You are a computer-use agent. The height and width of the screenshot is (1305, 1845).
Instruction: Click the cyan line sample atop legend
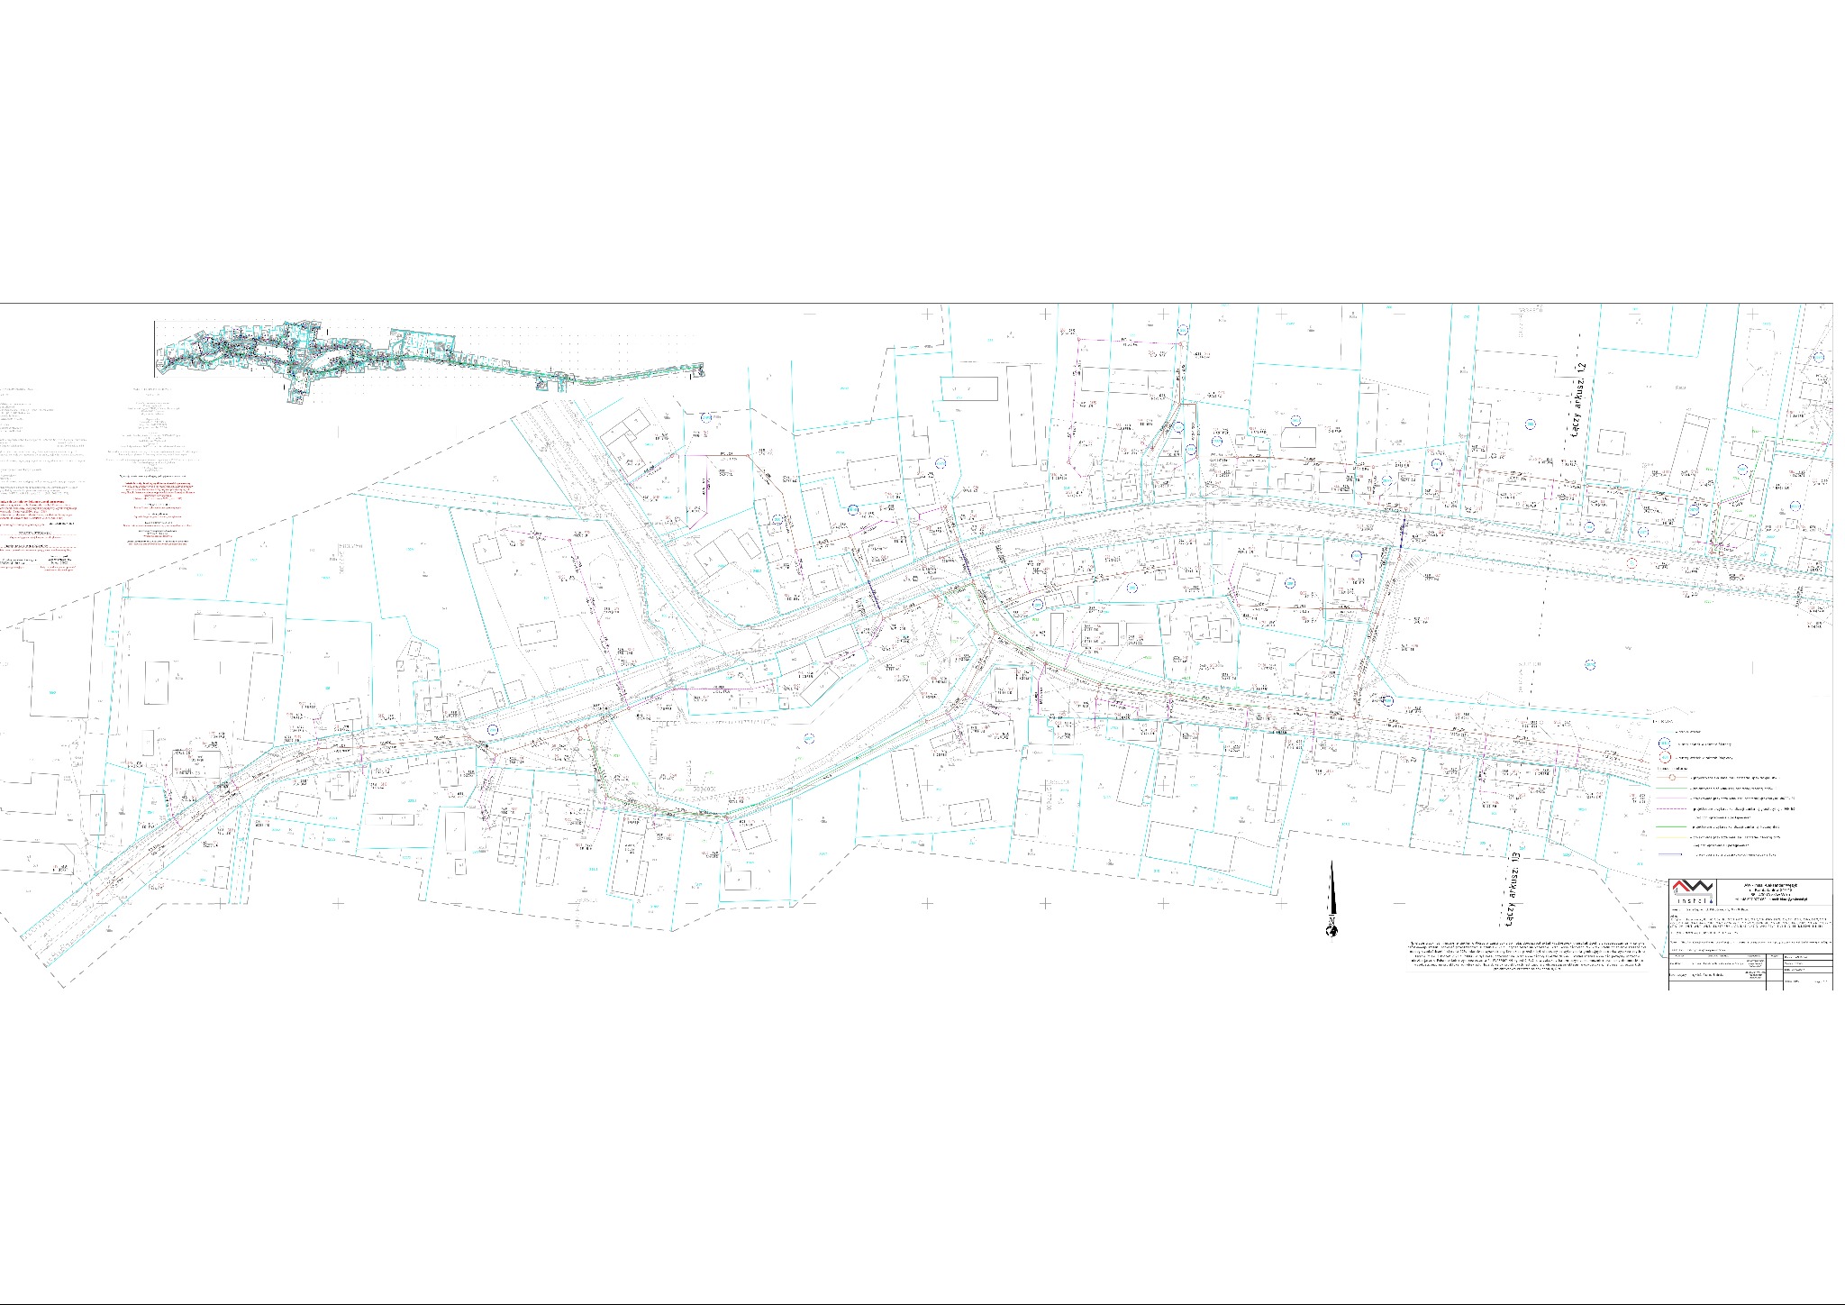(x=1665, y=732)
